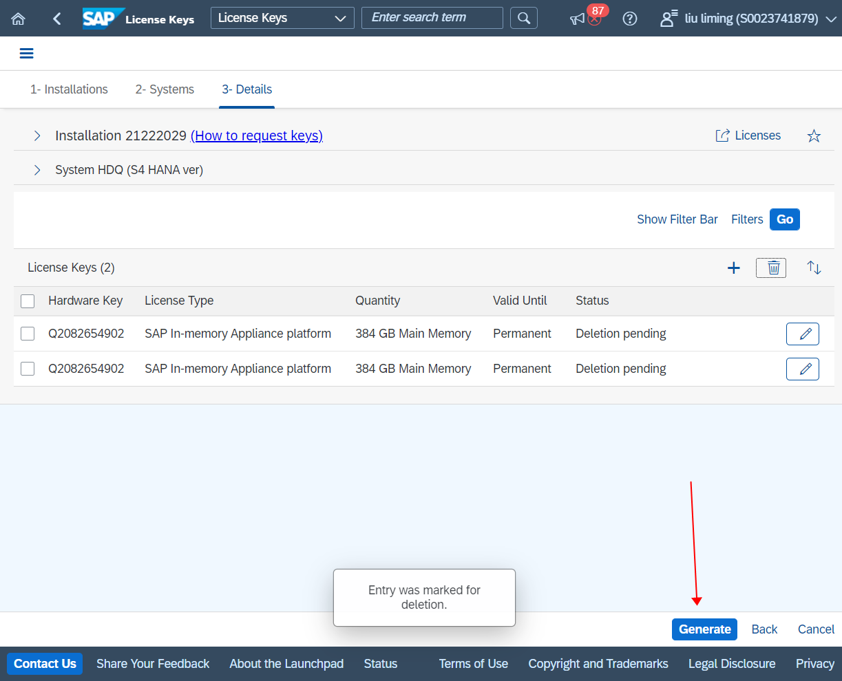This screenshot has width=842, height=681.
Task: Open the License Keys dropdown
Action: pyautogui.click(x=282, y=18)
